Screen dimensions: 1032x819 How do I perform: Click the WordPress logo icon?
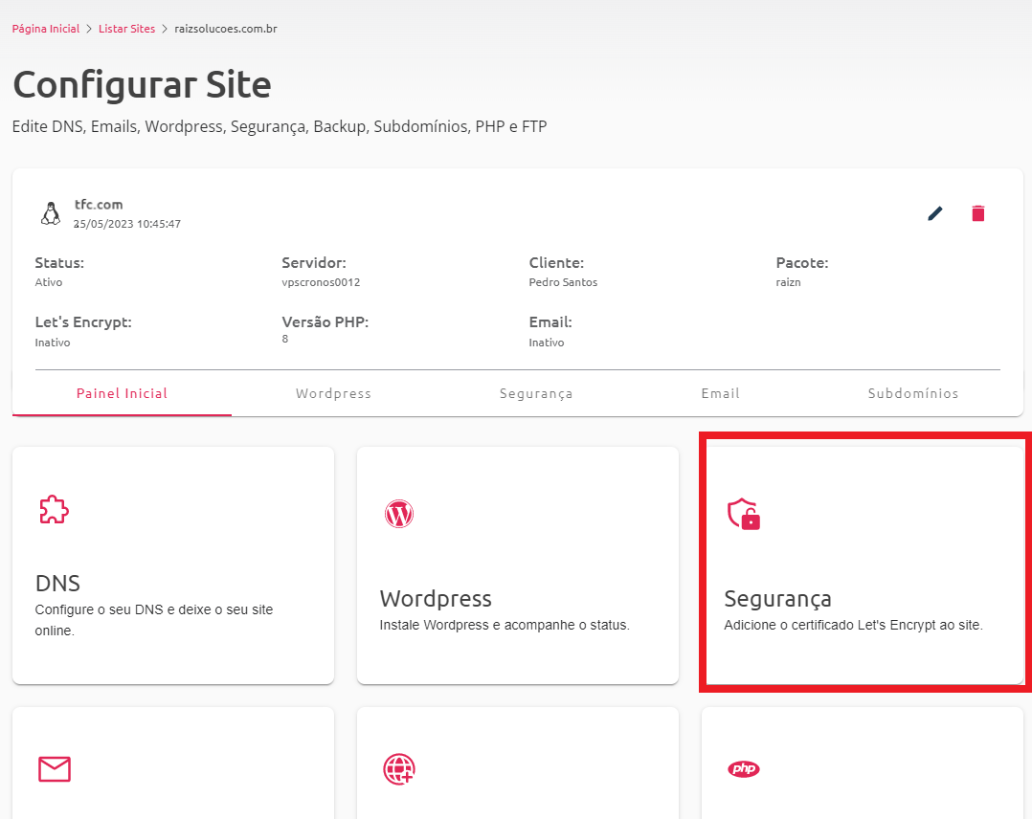[399, 514]
